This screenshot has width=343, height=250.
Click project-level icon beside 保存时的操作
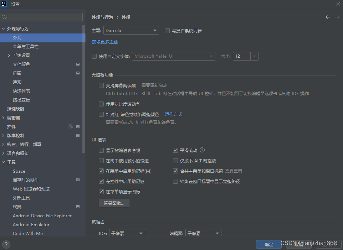78,180
